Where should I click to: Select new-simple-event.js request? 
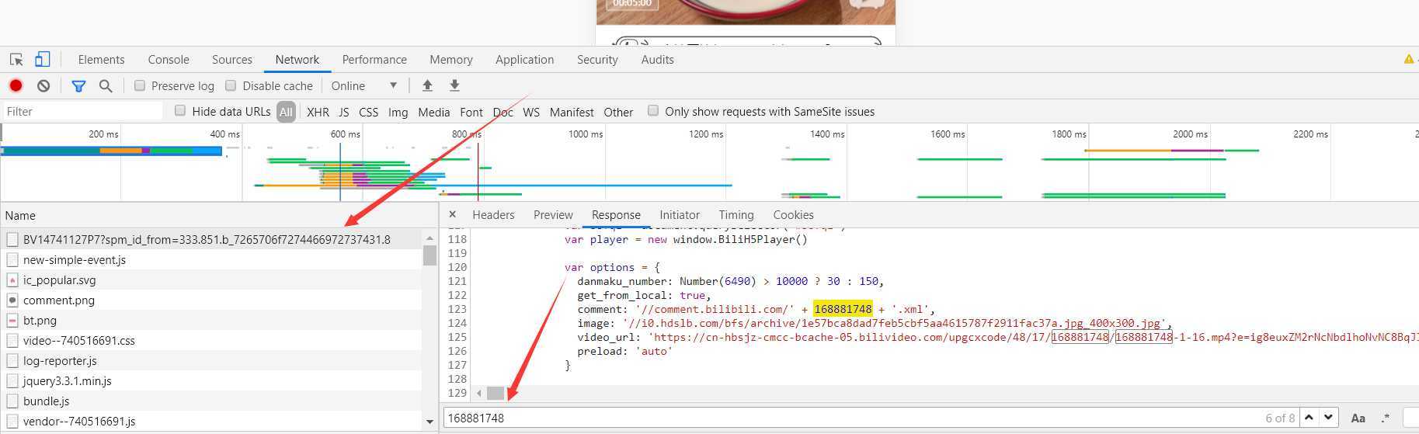(x=211, y=259)
